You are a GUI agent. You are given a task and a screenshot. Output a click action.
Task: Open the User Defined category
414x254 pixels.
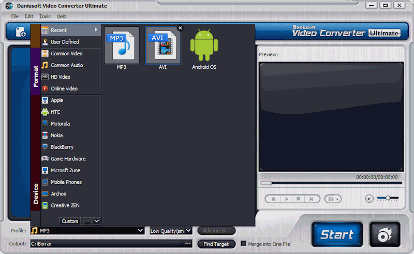(71, 42)
